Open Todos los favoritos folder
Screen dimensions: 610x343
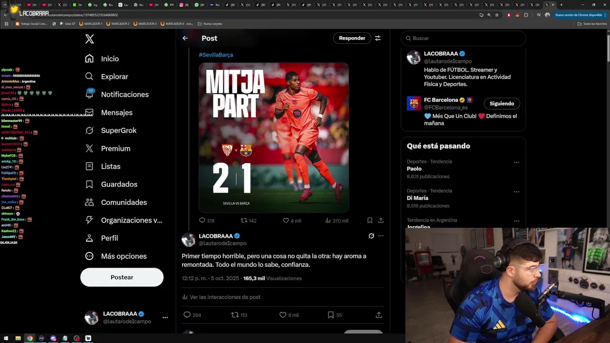[x=592, y=24]
